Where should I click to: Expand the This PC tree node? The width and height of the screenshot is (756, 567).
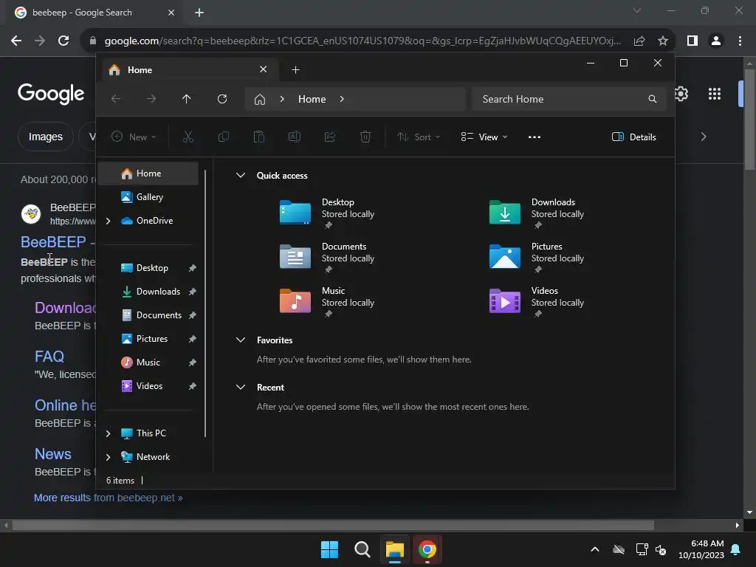click(108, 433)
